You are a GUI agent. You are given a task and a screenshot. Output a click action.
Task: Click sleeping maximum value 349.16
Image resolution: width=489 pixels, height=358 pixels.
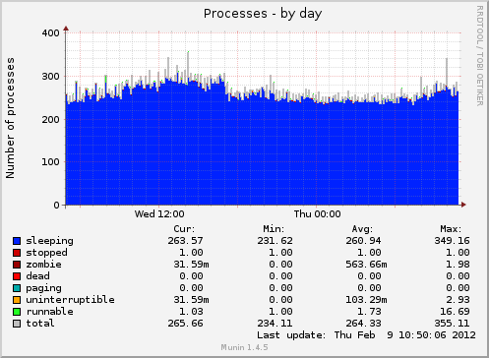pyautogui.click(x=453, y=241)
